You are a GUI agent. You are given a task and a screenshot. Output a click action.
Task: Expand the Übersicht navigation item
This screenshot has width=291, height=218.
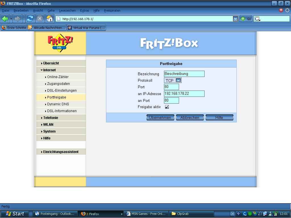(x=61, y=63)
